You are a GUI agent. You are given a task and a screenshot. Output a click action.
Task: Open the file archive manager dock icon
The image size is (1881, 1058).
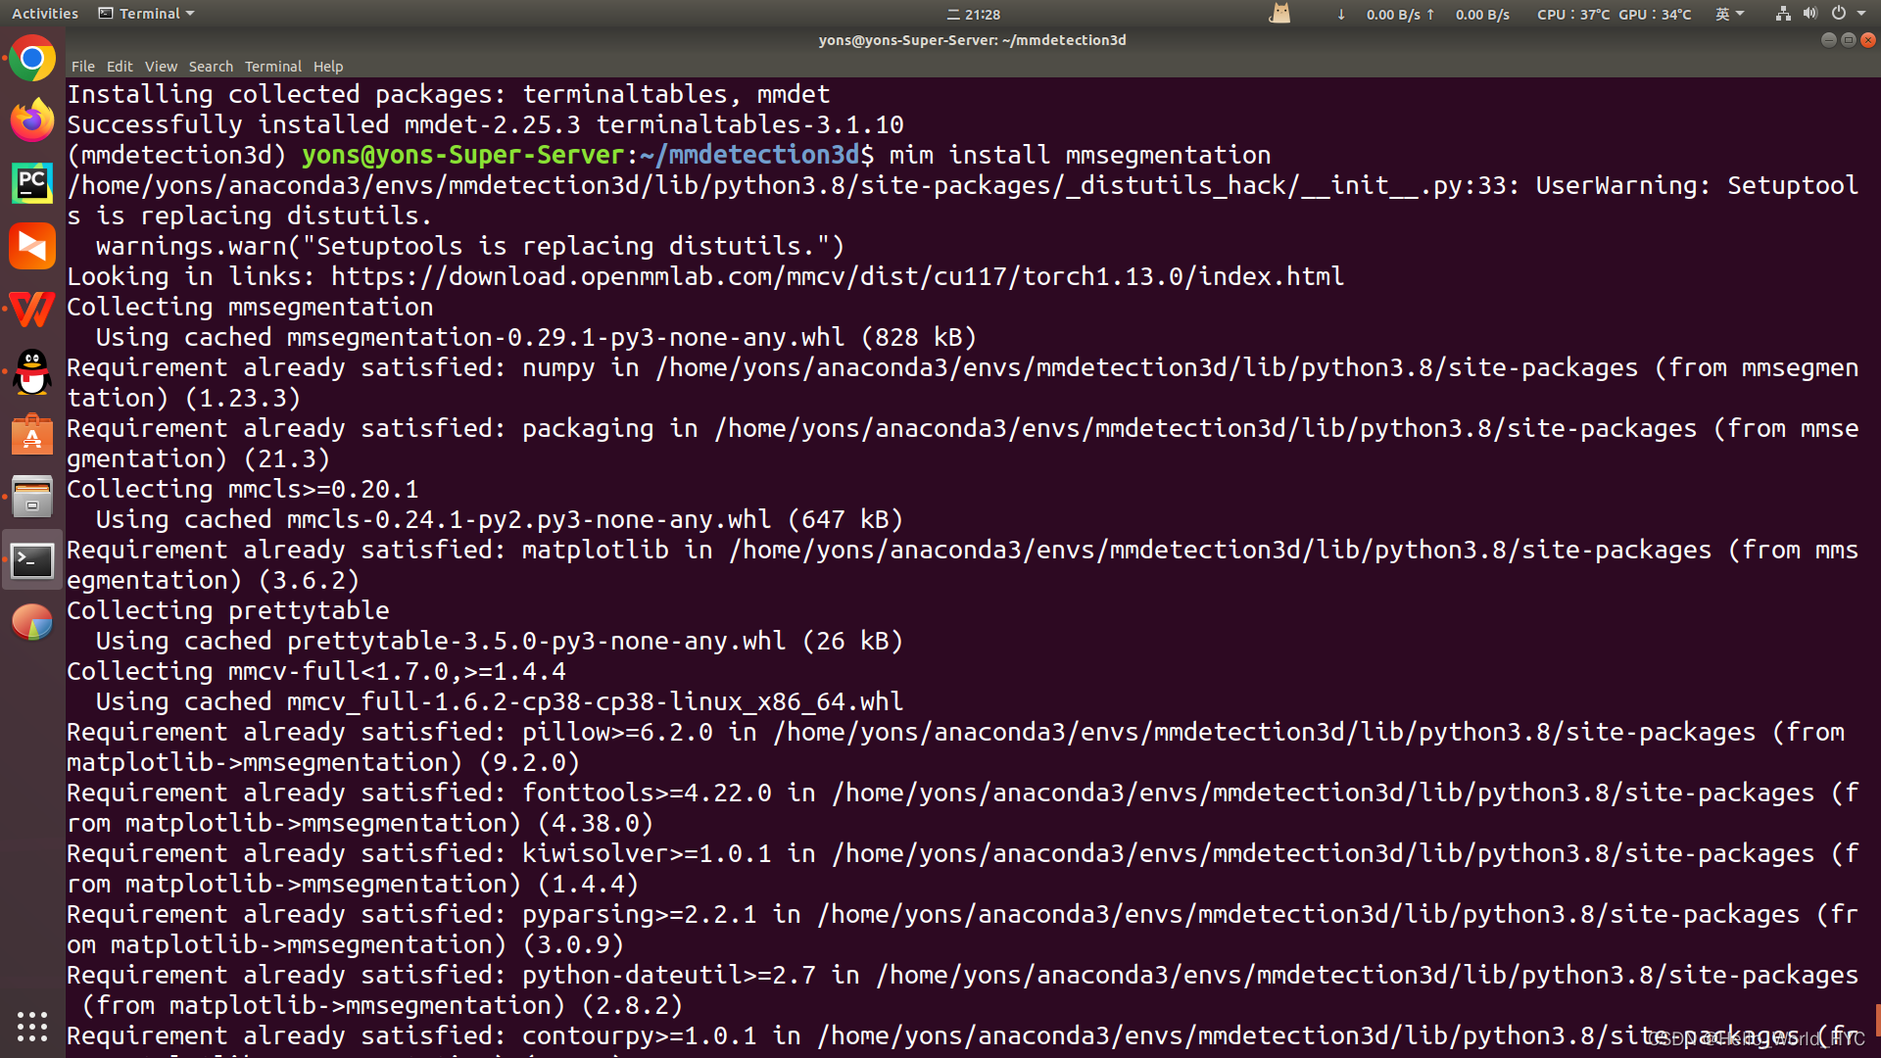(x=32, y=498)
